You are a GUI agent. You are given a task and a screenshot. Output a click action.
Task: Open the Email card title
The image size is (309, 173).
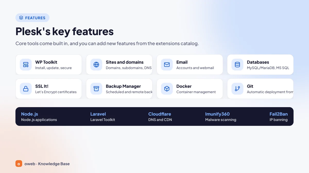pos(182,62)
